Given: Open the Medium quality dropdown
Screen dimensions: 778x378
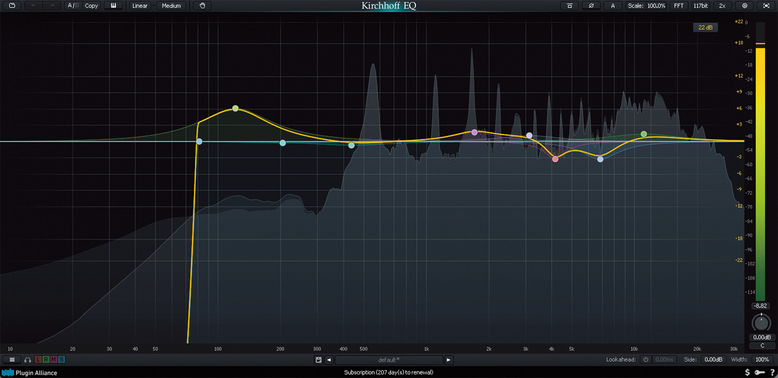Looking at the screenshot, I should (171, 6).
